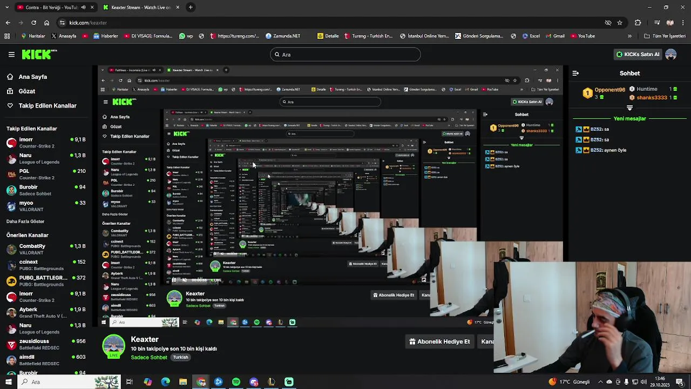Go back in the browser
This screenshot has height=389, width=691.
[x=8, y=23]
